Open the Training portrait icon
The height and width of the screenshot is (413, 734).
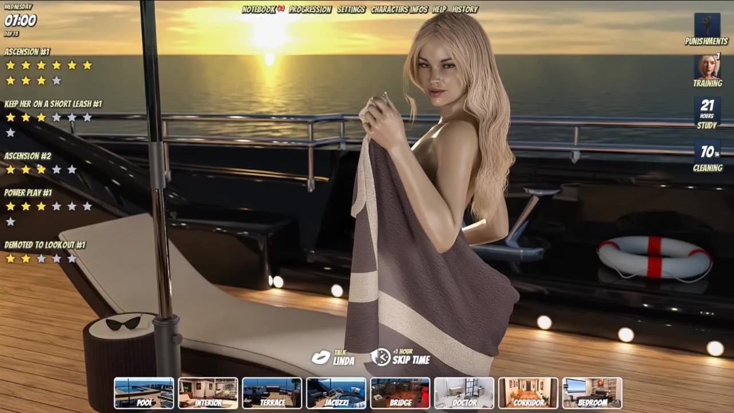(x=707, y=67)
